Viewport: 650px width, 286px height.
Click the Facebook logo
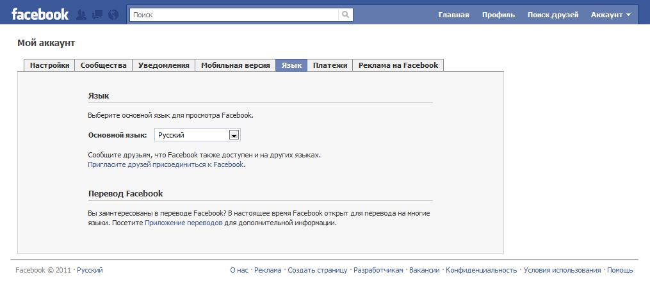tap(40, 15)
